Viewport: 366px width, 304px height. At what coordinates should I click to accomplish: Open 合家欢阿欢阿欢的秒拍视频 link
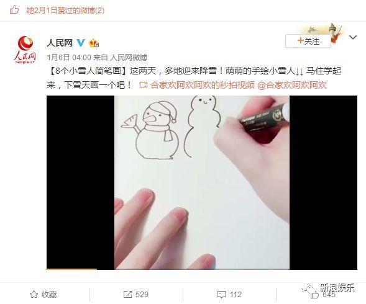(x=203, y=85)
